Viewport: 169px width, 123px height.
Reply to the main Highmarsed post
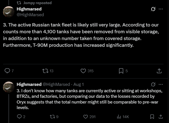7,71
